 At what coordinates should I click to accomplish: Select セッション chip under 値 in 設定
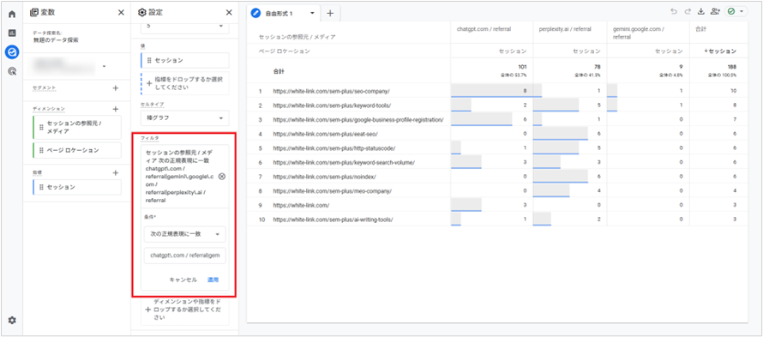[x=185, y=60]
